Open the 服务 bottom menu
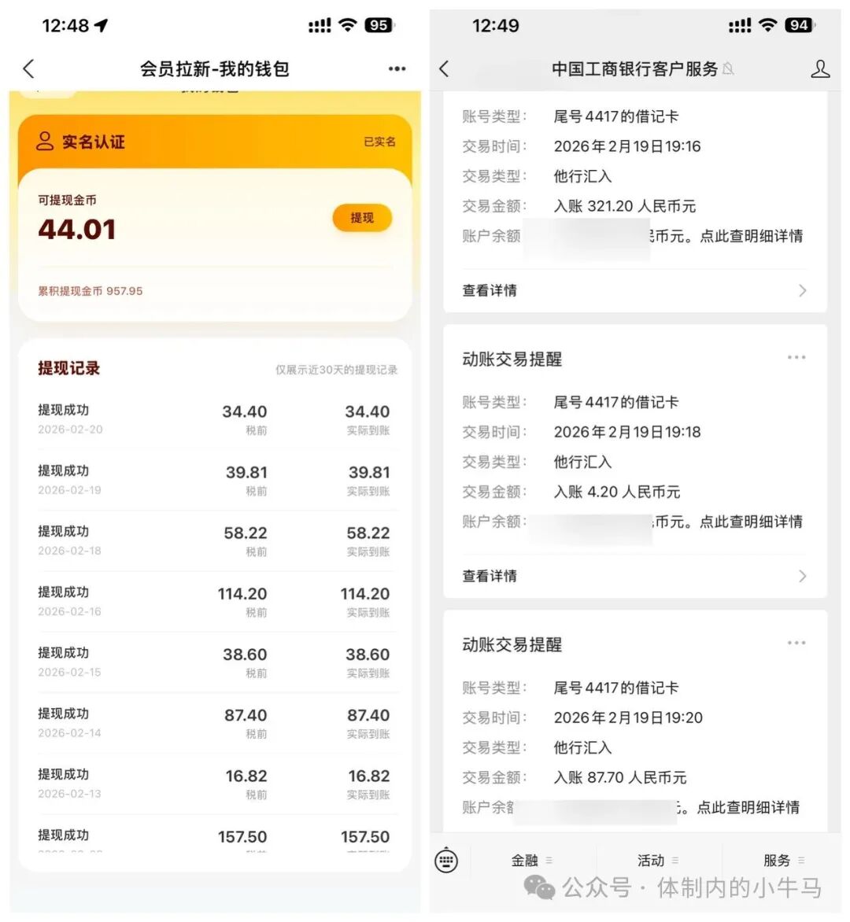 (784, 861)
